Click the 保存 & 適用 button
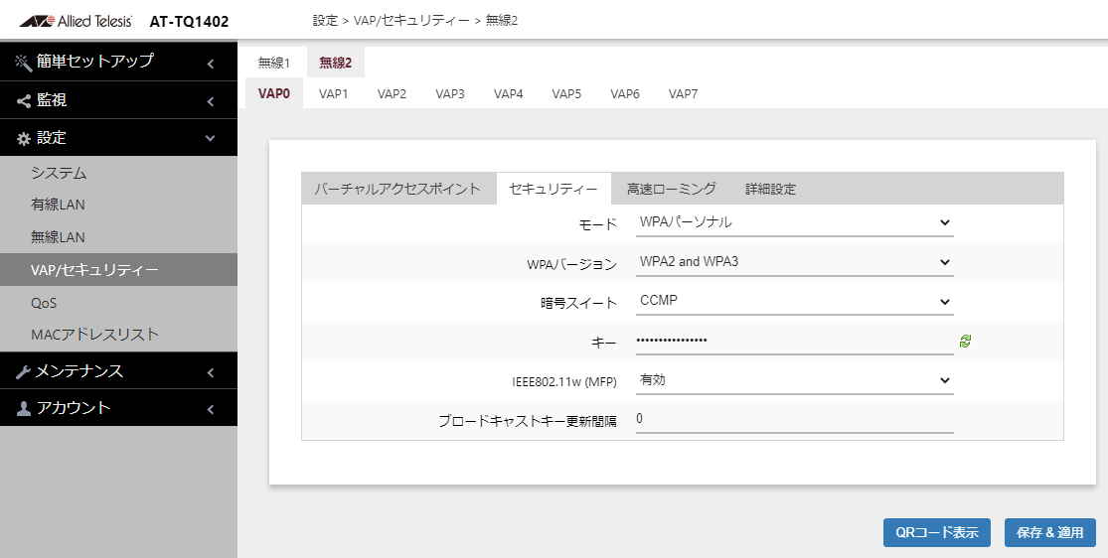This screenshot has height=558, width=1108. (x=1050, y=532)
